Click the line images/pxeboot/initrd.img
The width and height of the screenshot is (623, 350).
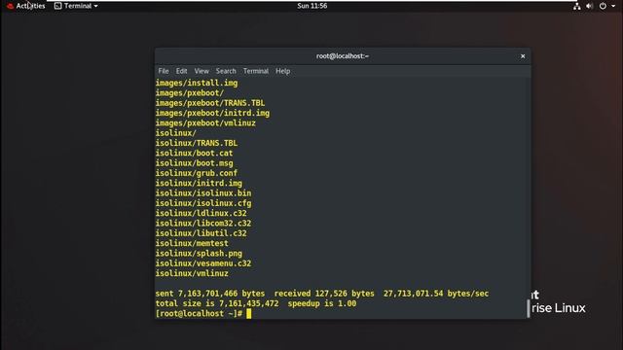pyautogui.click(x=212, y=113)
